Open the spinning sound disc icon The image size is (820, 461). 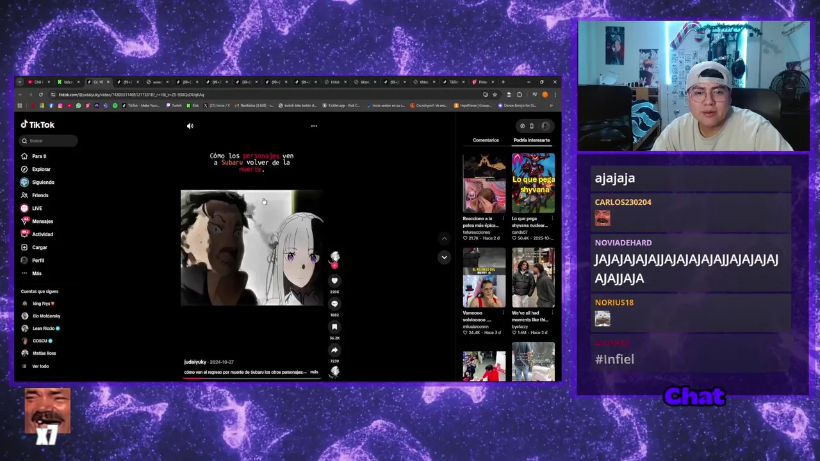pos(334,371)
